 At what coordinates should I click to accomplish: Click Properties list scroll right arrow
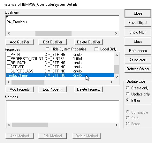click(x=111, y=82)
